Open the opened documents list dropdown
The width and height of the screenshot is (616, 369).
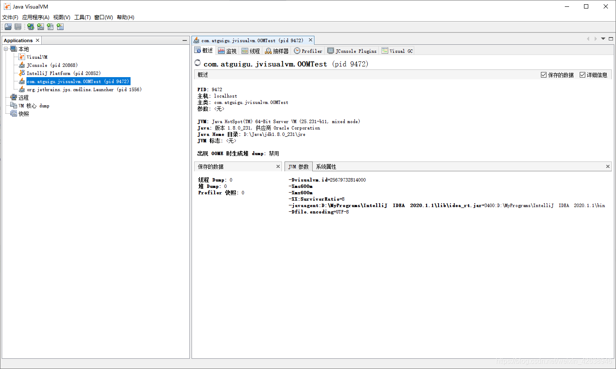[x=603, y=39]
